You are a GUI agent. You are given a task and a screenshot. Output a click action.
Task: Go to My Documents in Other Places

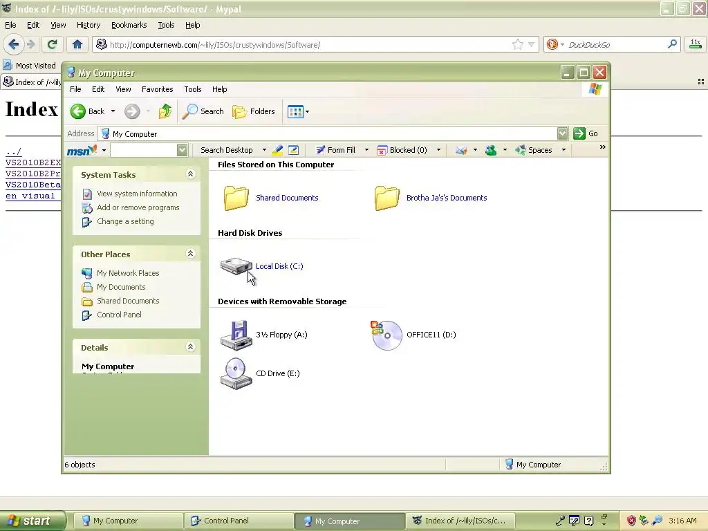tap(121, 287)
